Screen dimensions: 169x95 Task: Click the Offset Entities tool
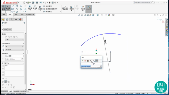(x=40, y=8)
